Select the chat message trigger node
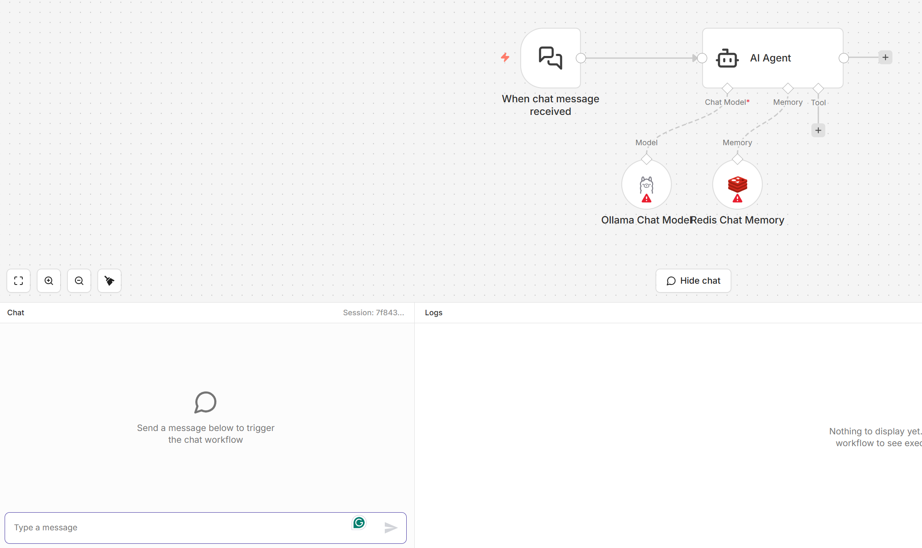The height and width of the screenshot is (548, 922). pyautogui.click(x=550, y=58)
